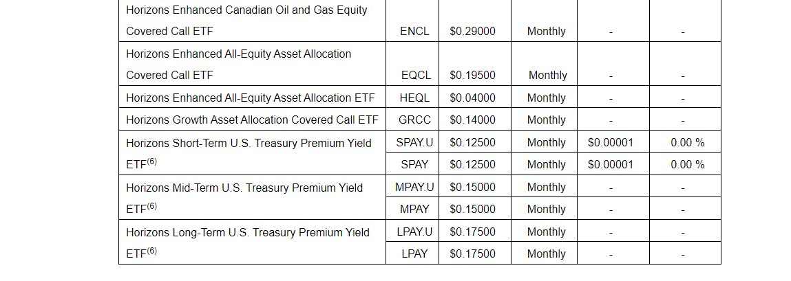Click the $0.17500 amount in LPAY.U row
Screen dimensions: 791x281
pyautogui.click(x=472, y=232)
